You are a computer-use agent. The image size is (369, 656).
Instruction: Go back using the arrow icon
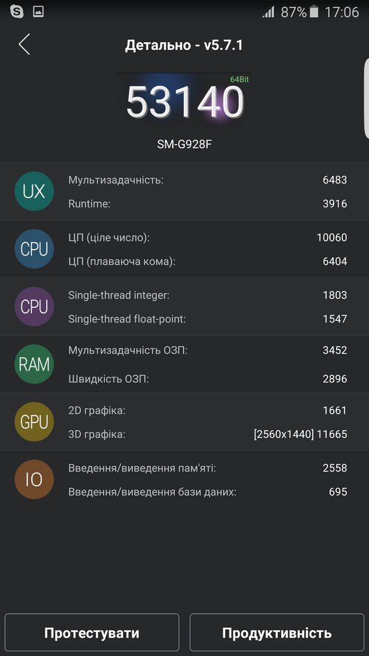pos(24,45)
